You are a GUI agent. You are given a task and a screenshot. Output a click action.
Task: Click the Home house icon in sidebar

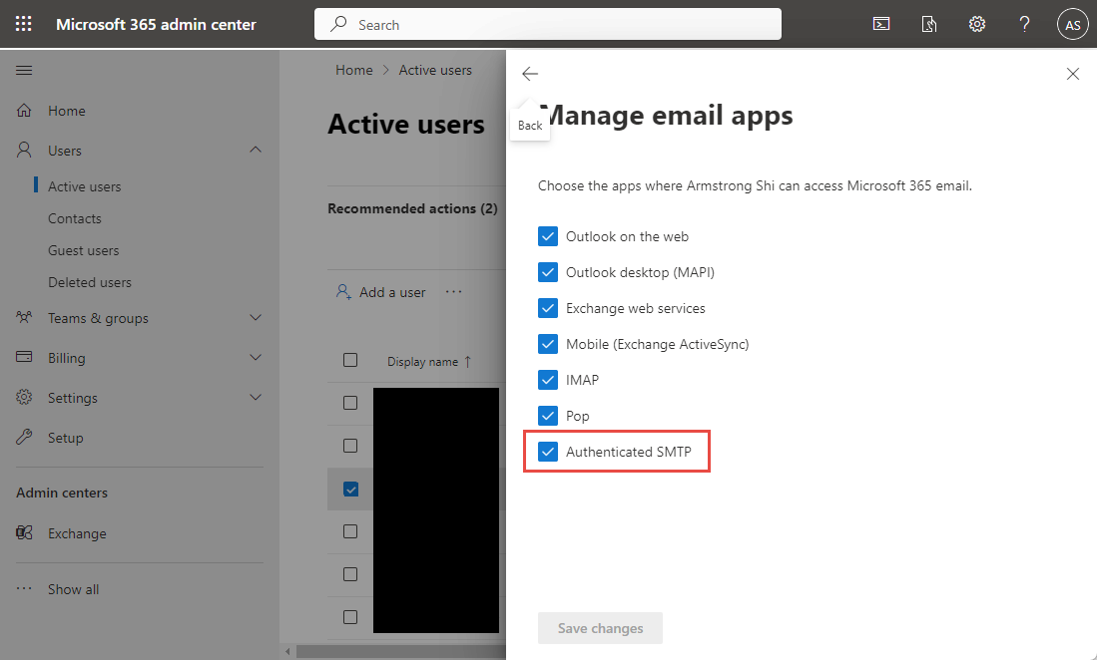[24, 111]
